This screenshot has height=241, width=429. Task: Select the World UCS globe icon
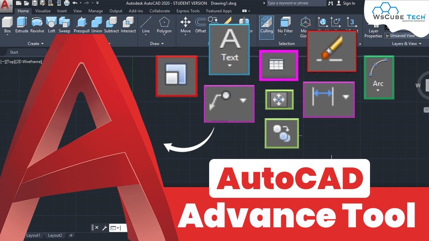(322, 23)
